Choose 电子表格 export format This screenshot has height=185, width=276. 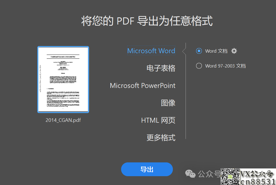[x=161, y=68]
